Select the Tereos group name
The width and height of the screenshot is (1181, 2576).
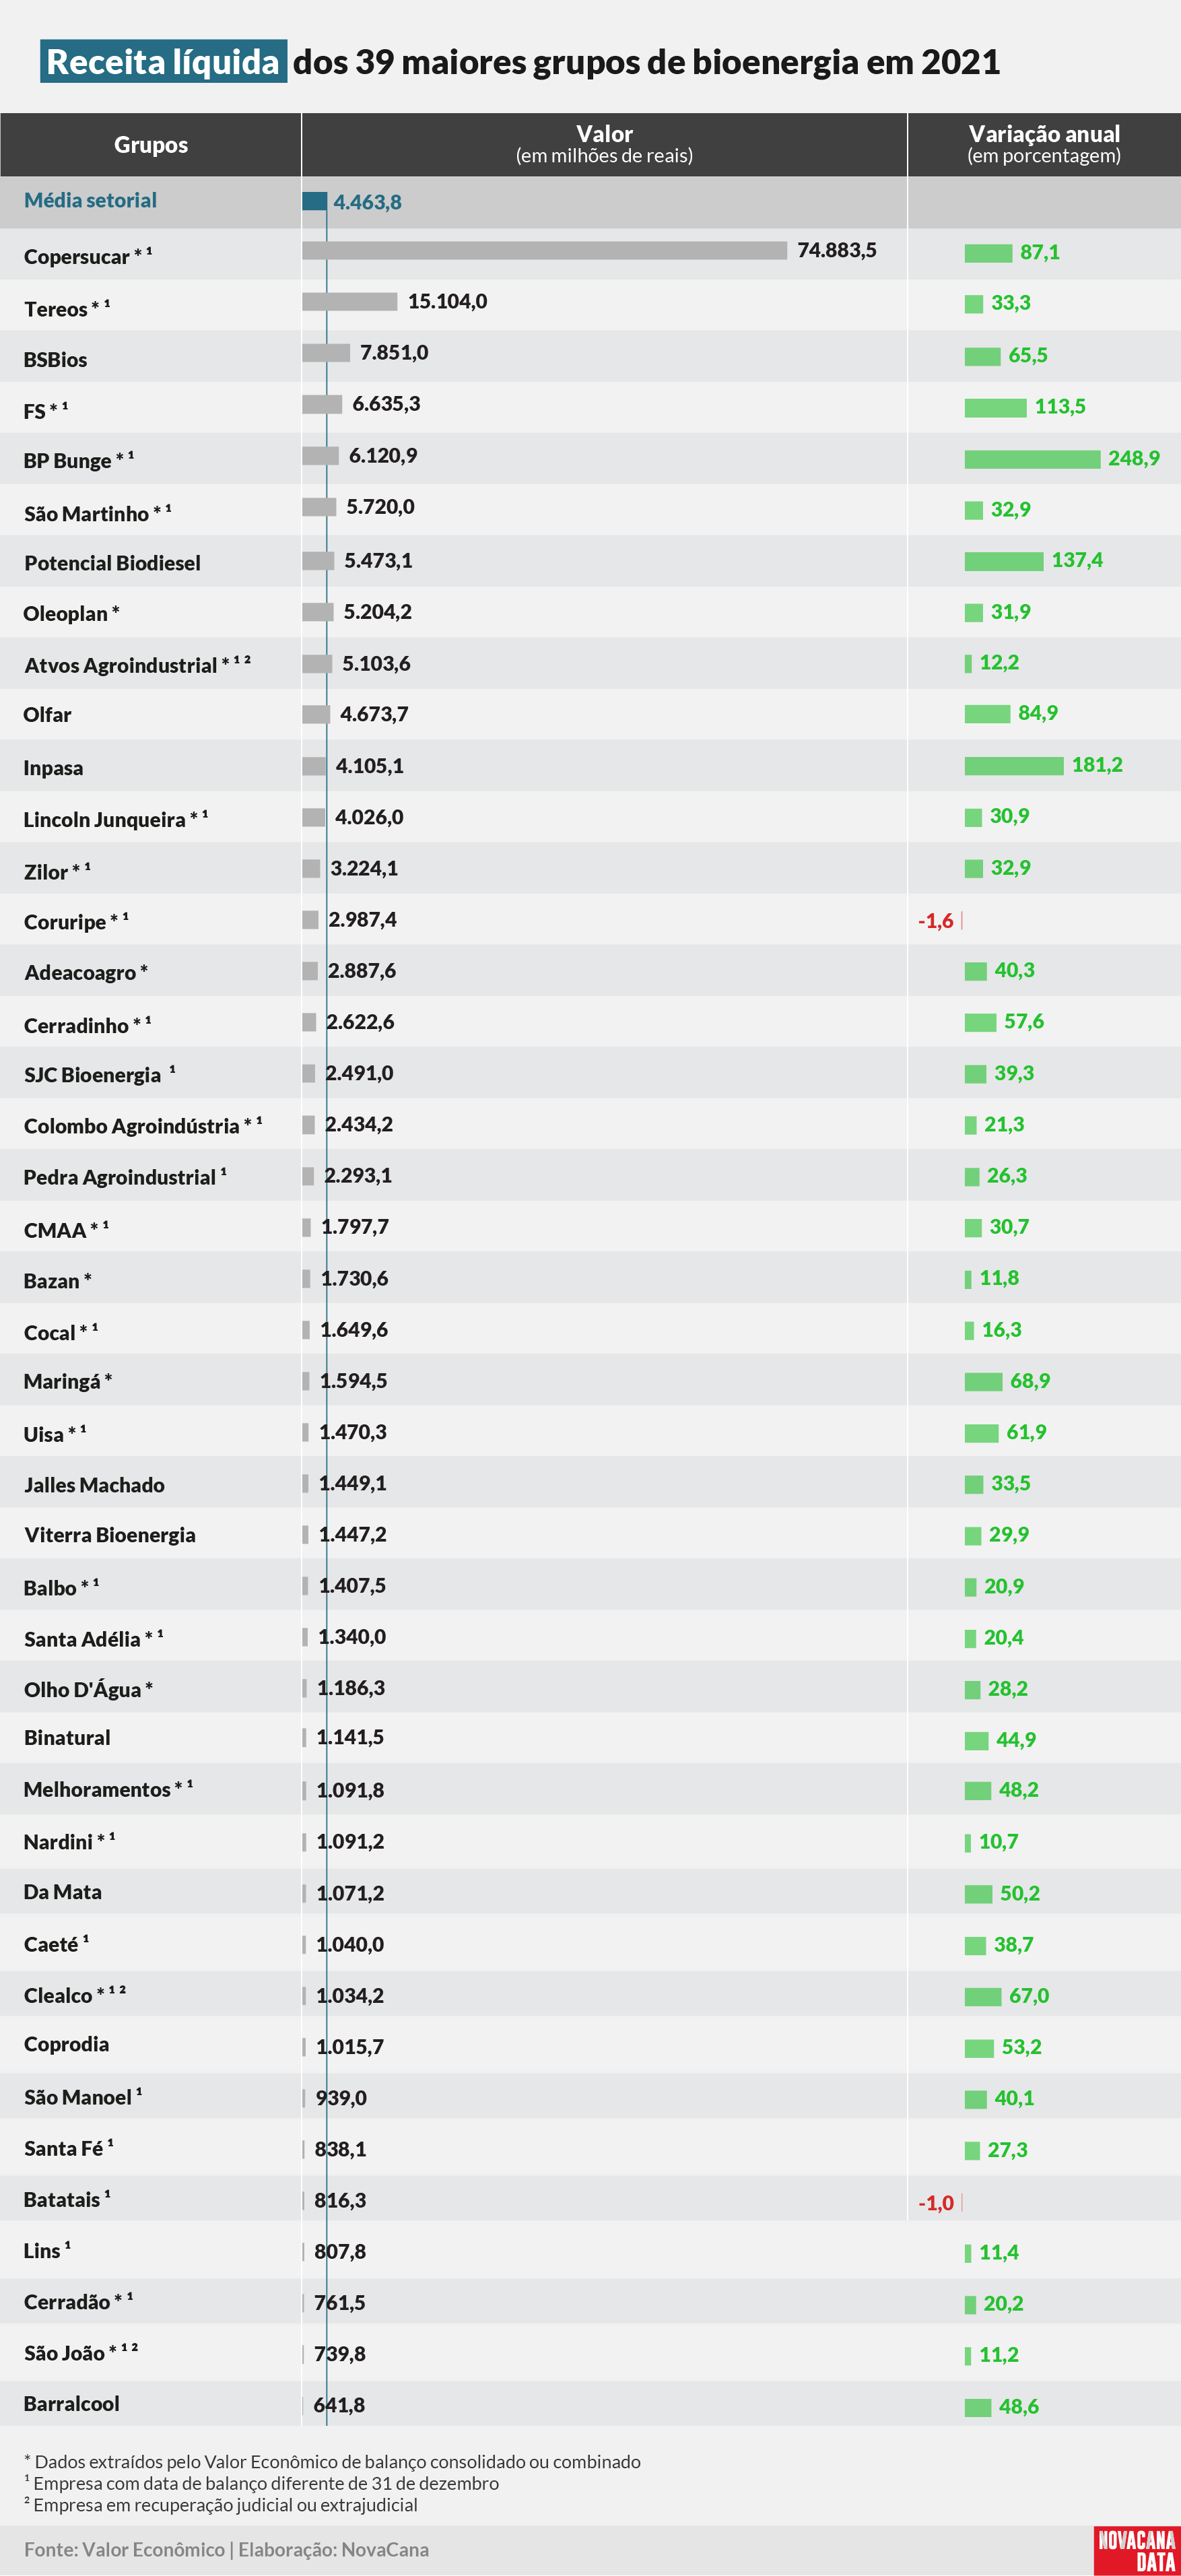click(55, 309)
